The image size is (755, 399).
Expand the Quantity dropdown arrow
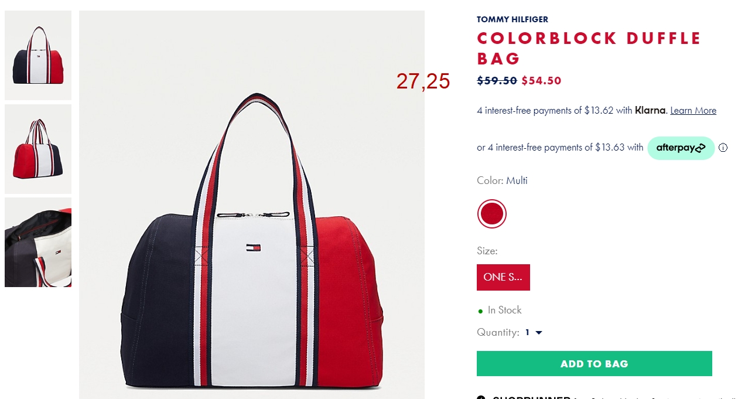[539, 333]
